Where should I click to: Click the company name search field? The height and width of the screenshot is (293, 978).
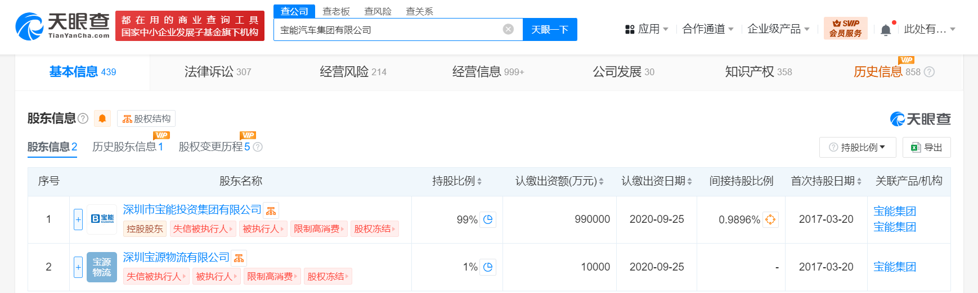[388, 30]
